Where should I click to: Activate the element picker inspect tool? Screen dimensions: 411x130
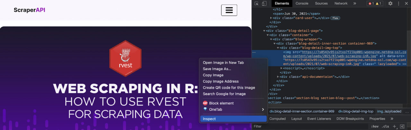click(257, 4)
